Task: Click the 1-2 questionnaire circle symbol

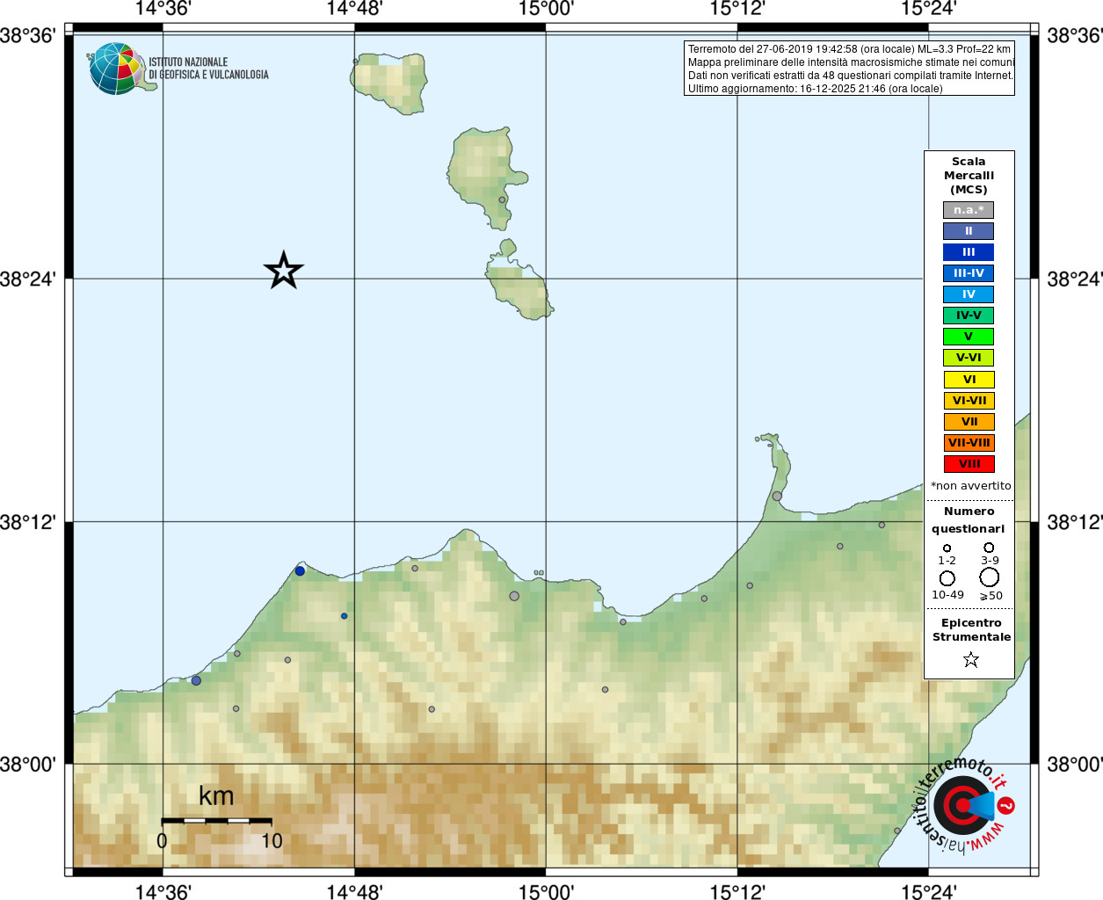Action: point(947,548)
